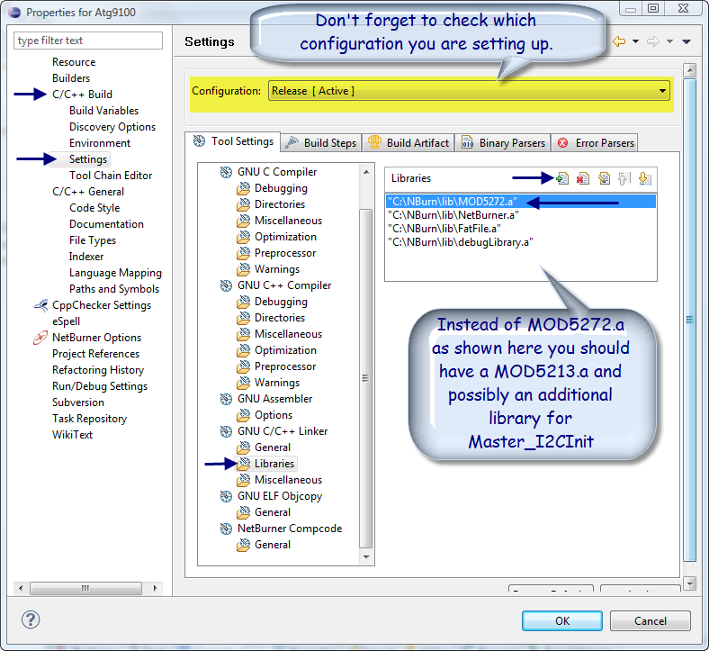This screenshot has width=709, height=651.
Task: Open the view menu dropdown triangle
Action: point(687,41)
